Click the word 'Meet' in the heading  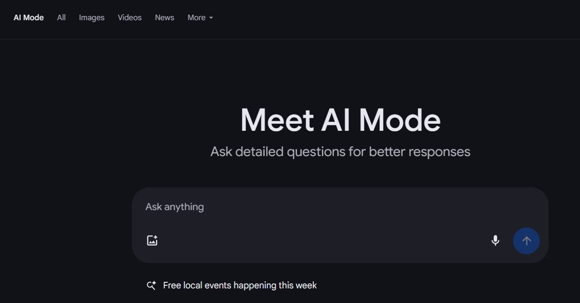pos(277,120)
